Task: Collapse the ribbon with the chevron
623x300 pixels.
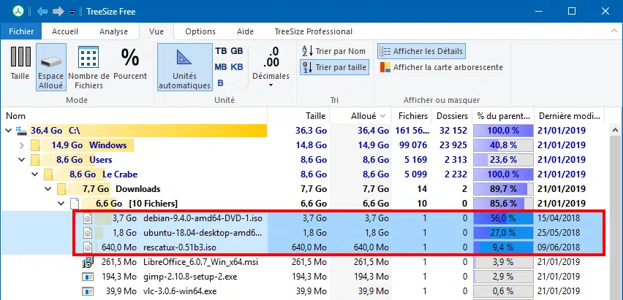Action: (x=613, y=31)
